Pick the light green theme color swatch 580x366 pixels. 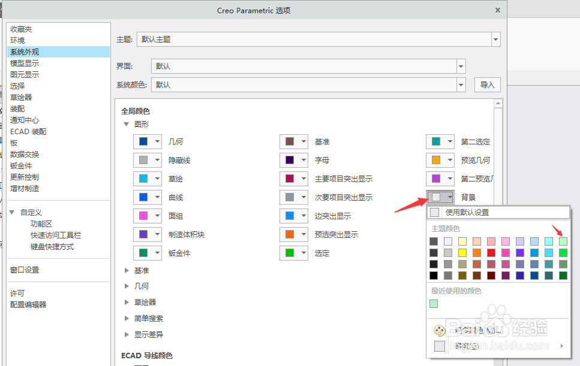[563, 241]
